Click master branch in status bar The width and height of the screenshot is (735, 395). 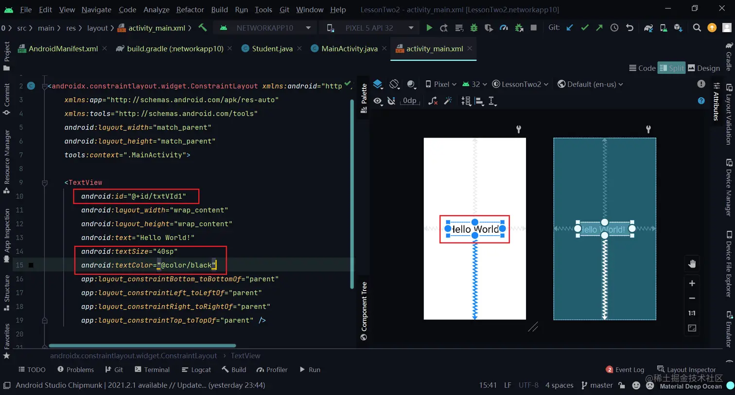click(x=597, y=385)
